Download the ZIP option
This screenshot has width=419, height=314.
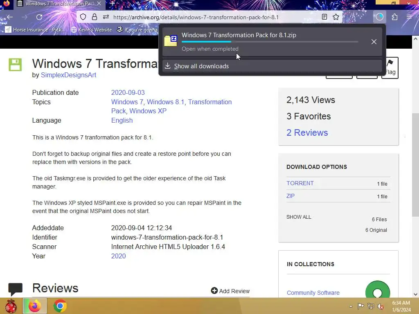291,196
